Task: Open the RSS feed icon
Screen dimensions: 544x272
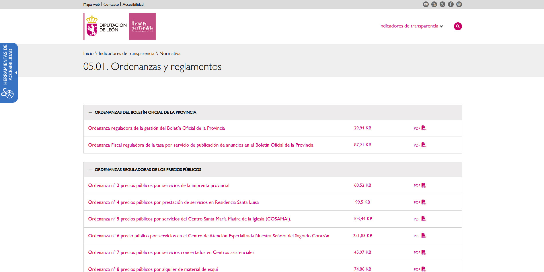Action: pyautogui.click(x=434, y=4)
